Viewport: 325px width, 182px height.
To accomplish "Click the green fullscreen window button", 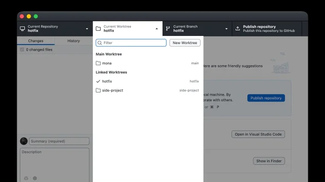I will [36, 16].
